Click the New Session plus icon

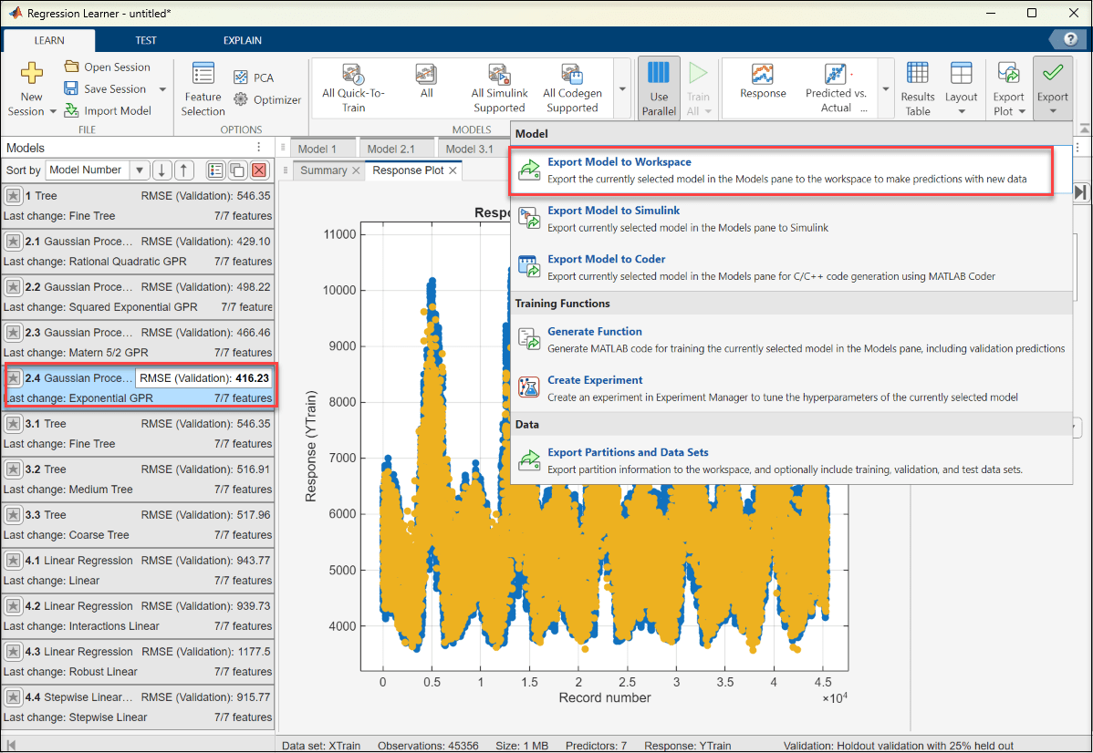pyautogui.click(x=31, y=73)
